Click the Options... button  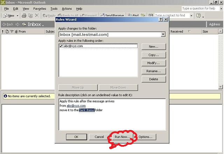[146, 137]
